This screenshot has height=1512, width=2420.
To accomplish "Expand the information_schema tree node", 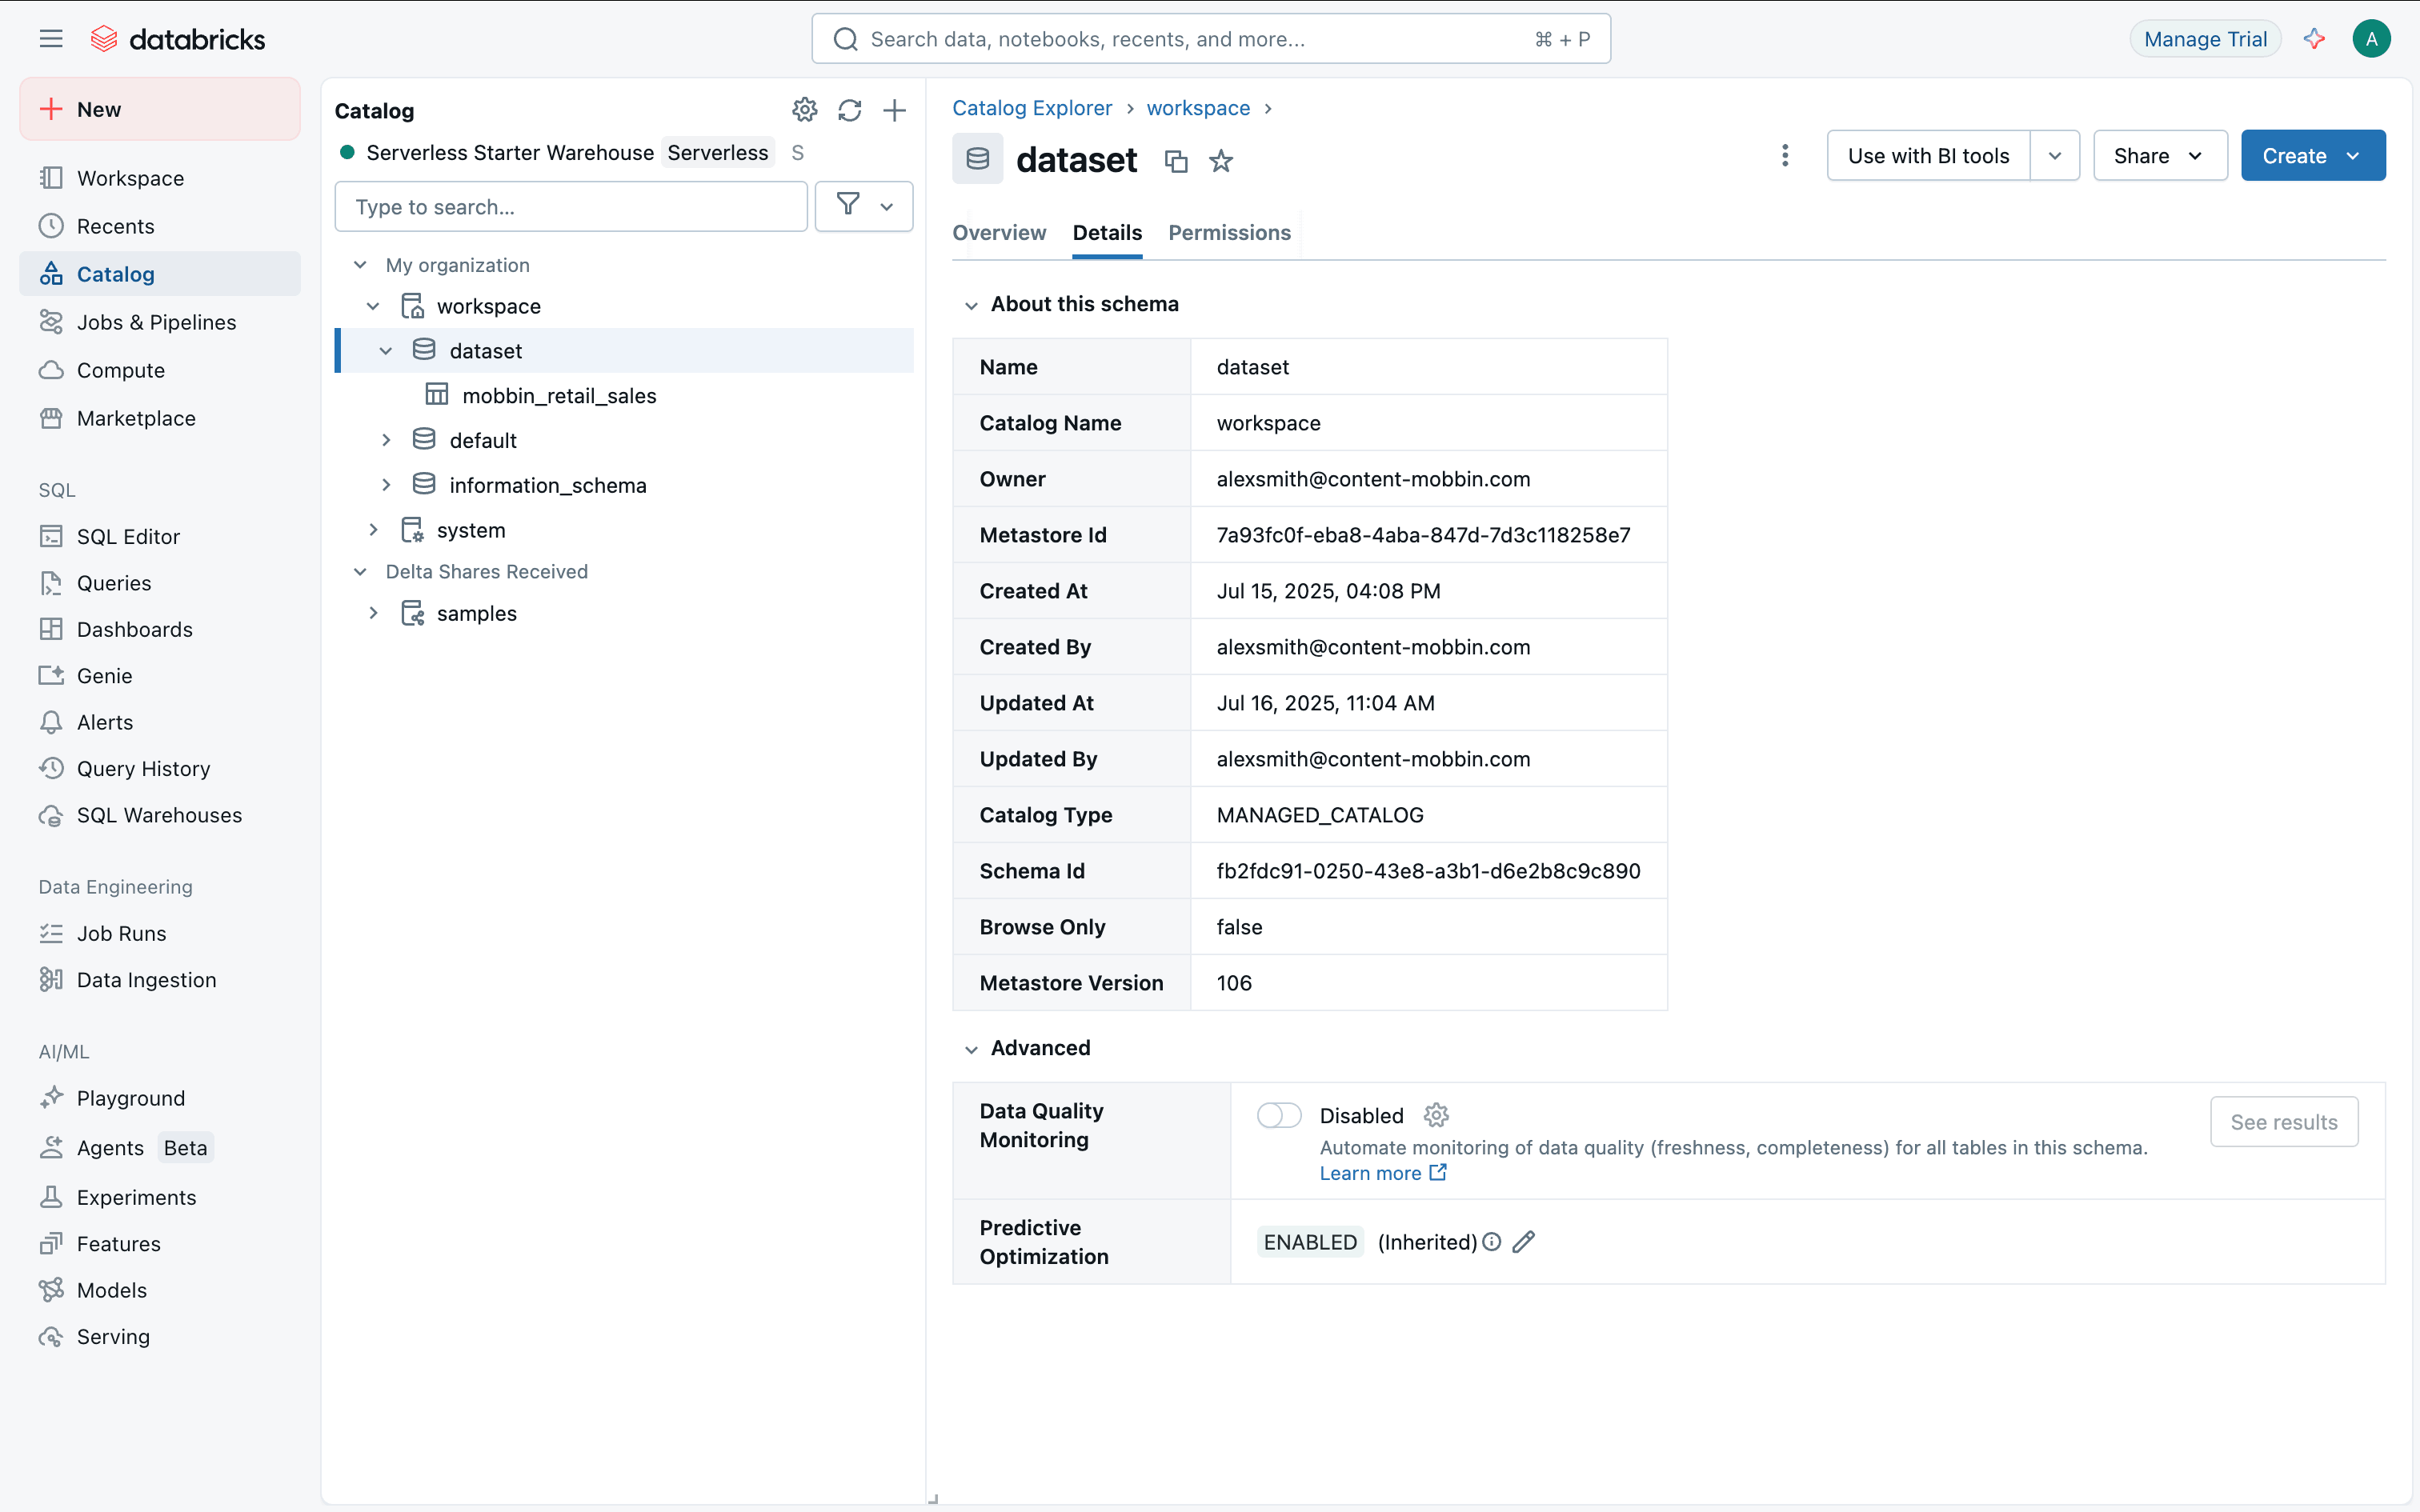I will point(386,485).
